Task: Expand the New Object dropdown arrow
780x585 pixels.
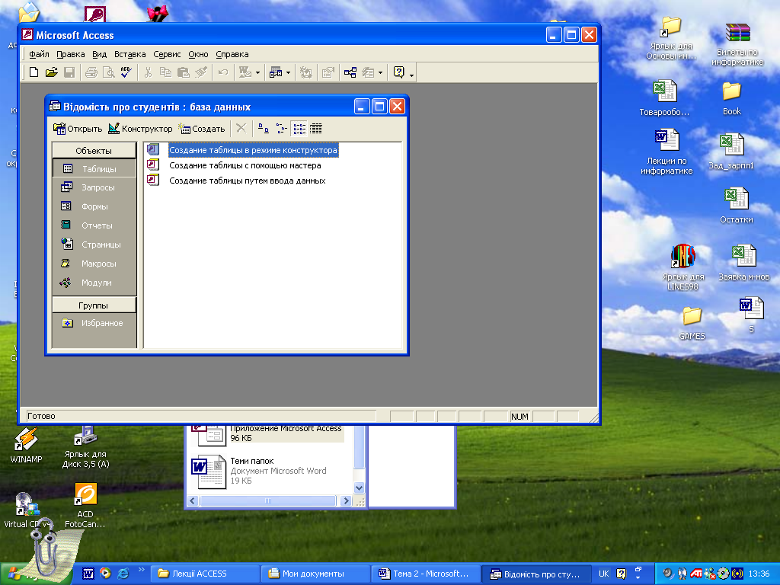Action: [x=381, y=73]
